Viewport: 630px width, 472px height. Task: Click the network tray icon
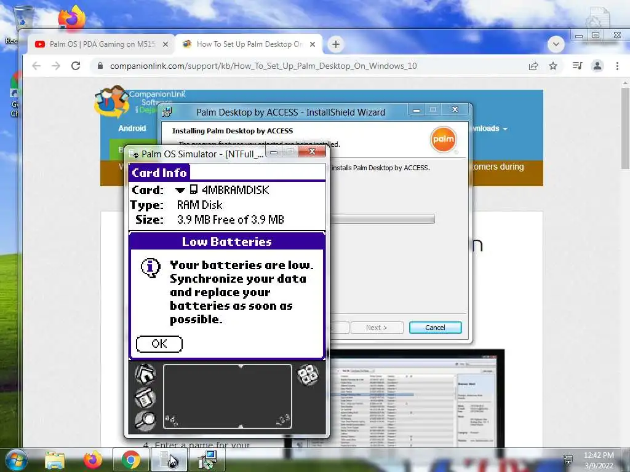[568, 460]
